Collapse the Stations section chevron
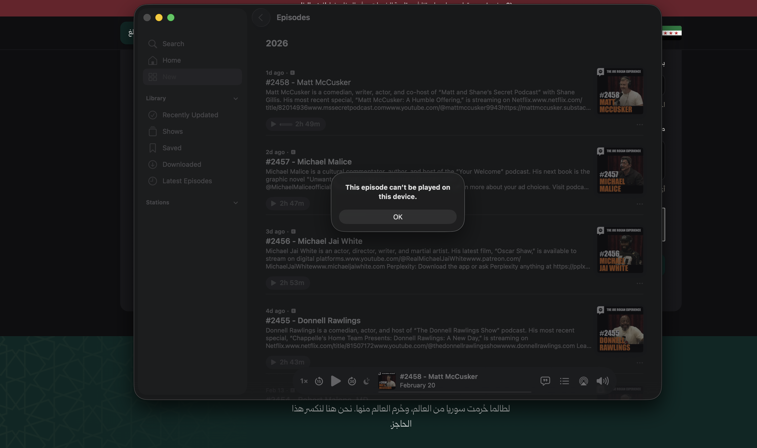Viewport: 757px width, 448px height. tap(236, 203)
